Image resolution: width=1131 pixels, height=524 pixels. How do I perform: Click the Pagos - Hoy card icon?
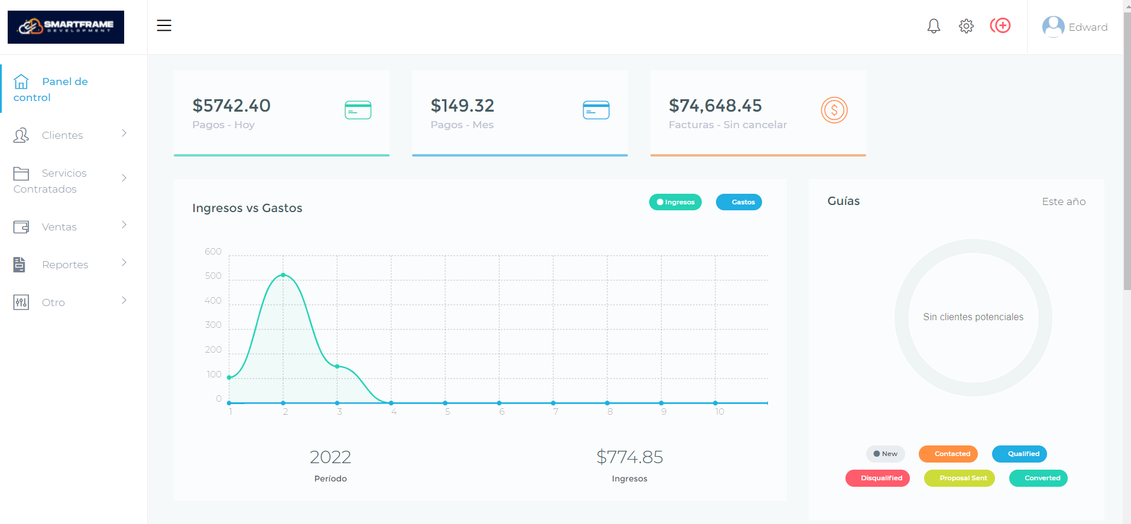(358, 110)
